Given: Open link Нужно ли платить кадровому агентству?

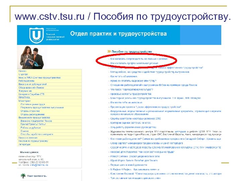Looking at the screenshot, I should point(133,81).
